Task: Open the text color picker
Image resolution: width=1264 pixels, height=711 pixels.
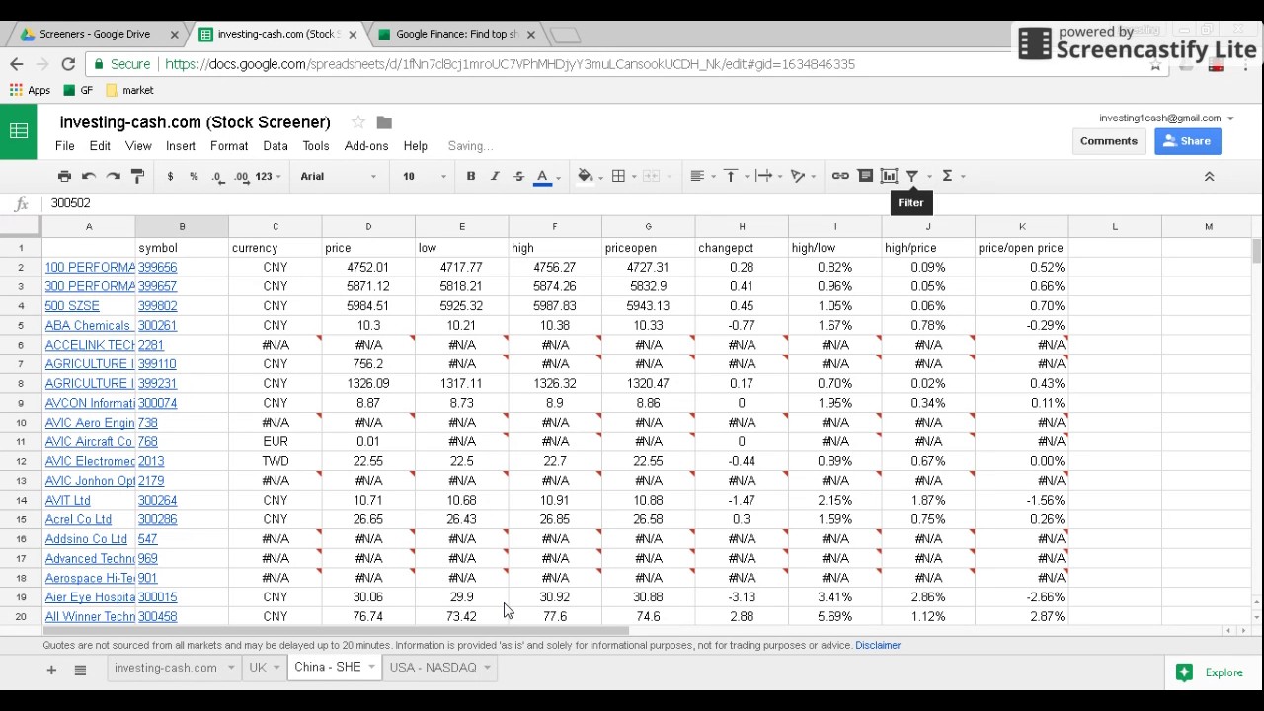Action: [547, 176]
